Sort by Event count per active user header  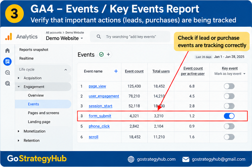coord(193,71)
